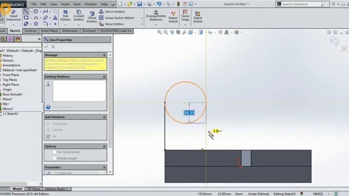Image resolution: width=349 pixels, height=196 pixels.
Task: Collapse the Existing Relations section
Action: 104,76
